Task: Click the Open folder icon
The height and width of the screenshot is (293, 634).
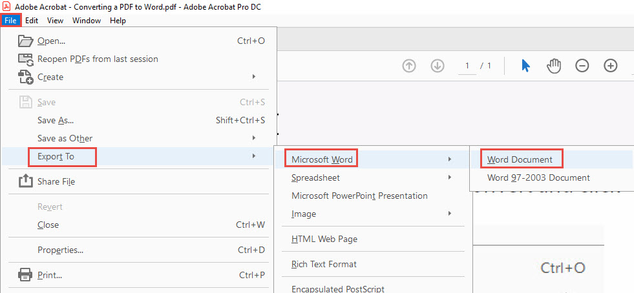Action: pyautogui.click(x=25, y=41)
